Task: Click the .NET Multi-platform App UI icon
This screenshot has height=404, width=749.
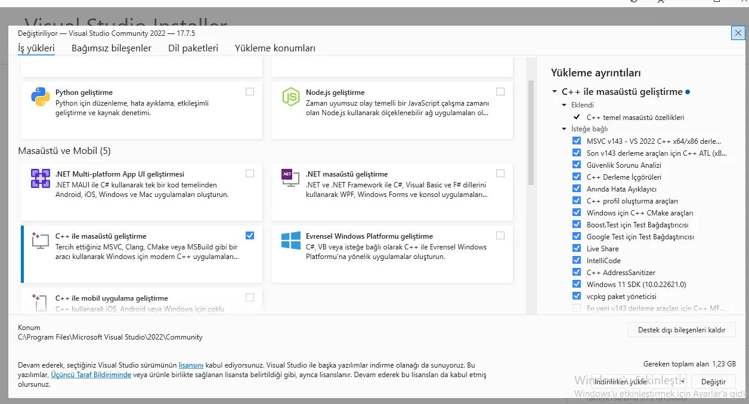Action: (x=40, y=178)
